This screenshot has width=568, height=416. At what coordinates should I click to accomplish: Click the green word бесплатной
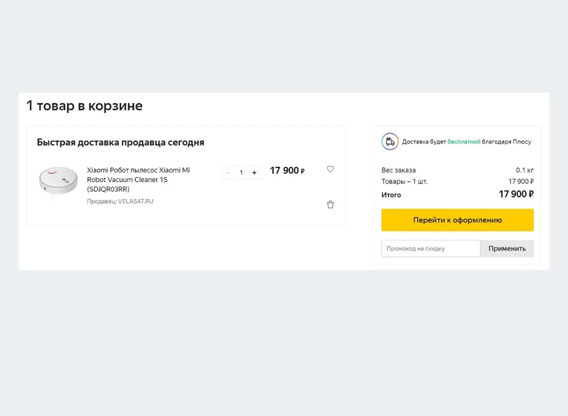click(464, 142)
